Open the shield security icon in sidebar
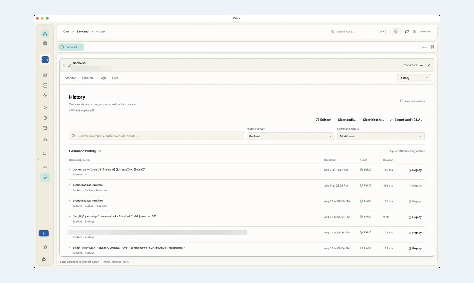The width and height of the screenshot is (474, 283). click(45, 118)
